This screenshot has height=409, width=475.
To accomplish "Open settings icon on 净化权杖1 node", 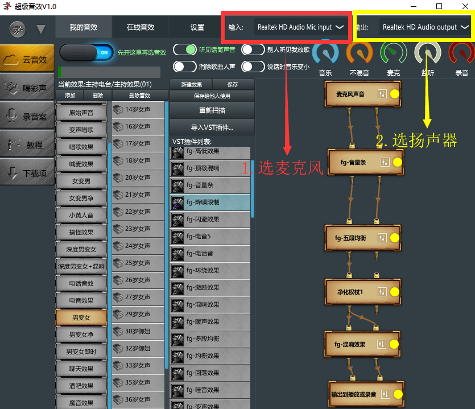I will tap(382, 292).
